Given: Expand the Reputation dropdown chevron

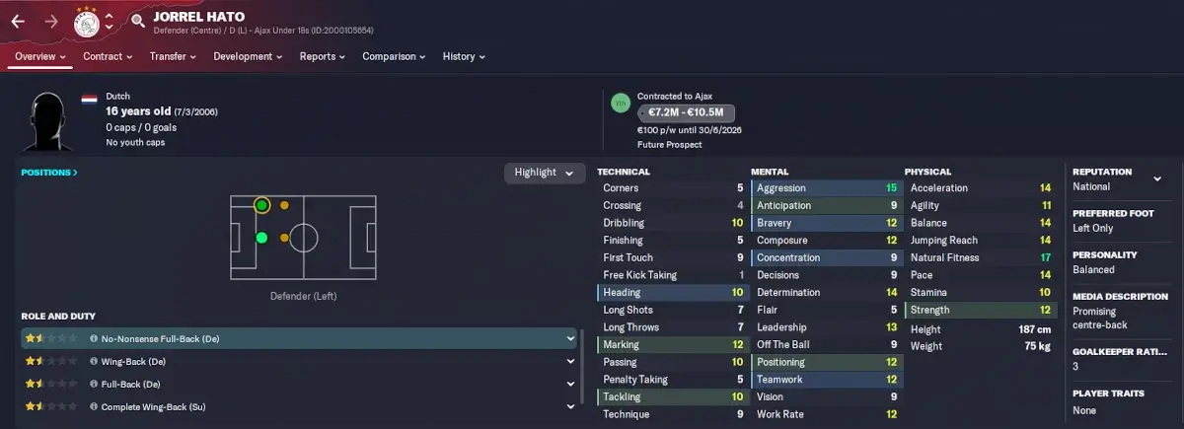Looking at the screenshot, I should tap(1156, 179).
